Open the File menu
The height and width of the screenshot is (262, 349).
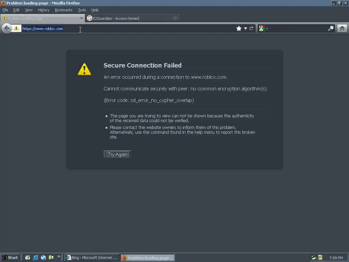[5, 10]
